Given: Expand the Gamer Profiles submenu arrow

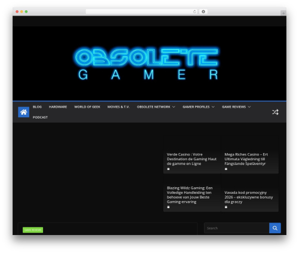Looking at the screenshot, I should click(x=213, y=107).
